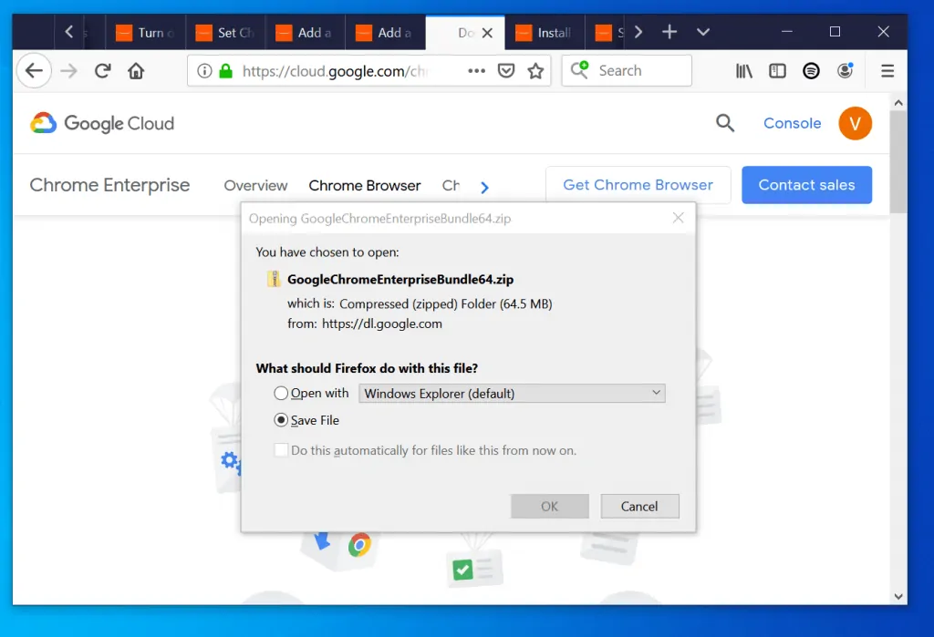Switch to the Install tab
Screen dimensions: 934x637
coord(545,32)
